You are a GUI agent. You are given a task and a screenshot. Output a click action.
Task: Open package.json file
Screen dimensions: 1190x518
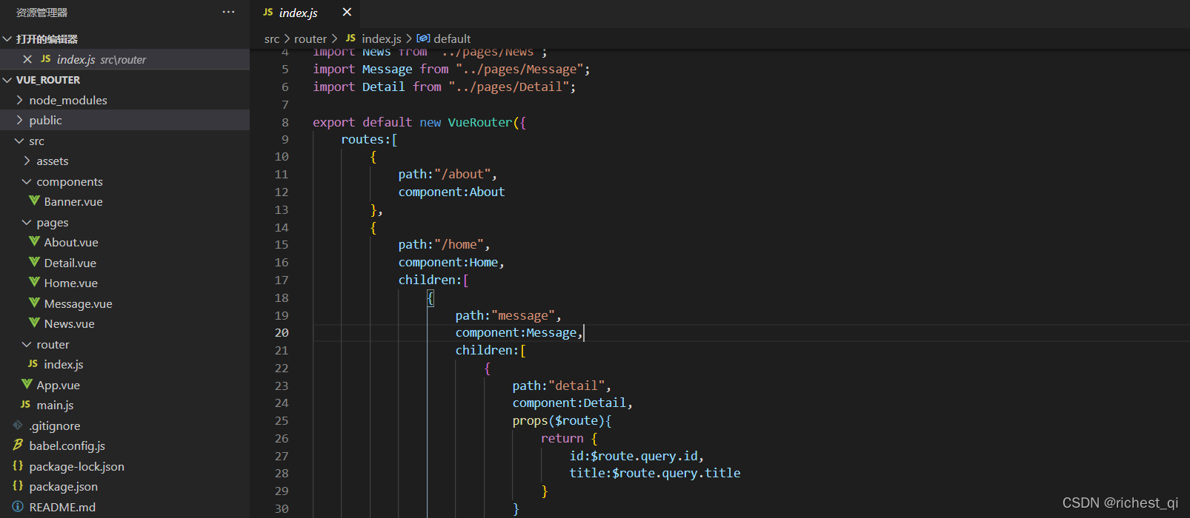pos(64,486)
